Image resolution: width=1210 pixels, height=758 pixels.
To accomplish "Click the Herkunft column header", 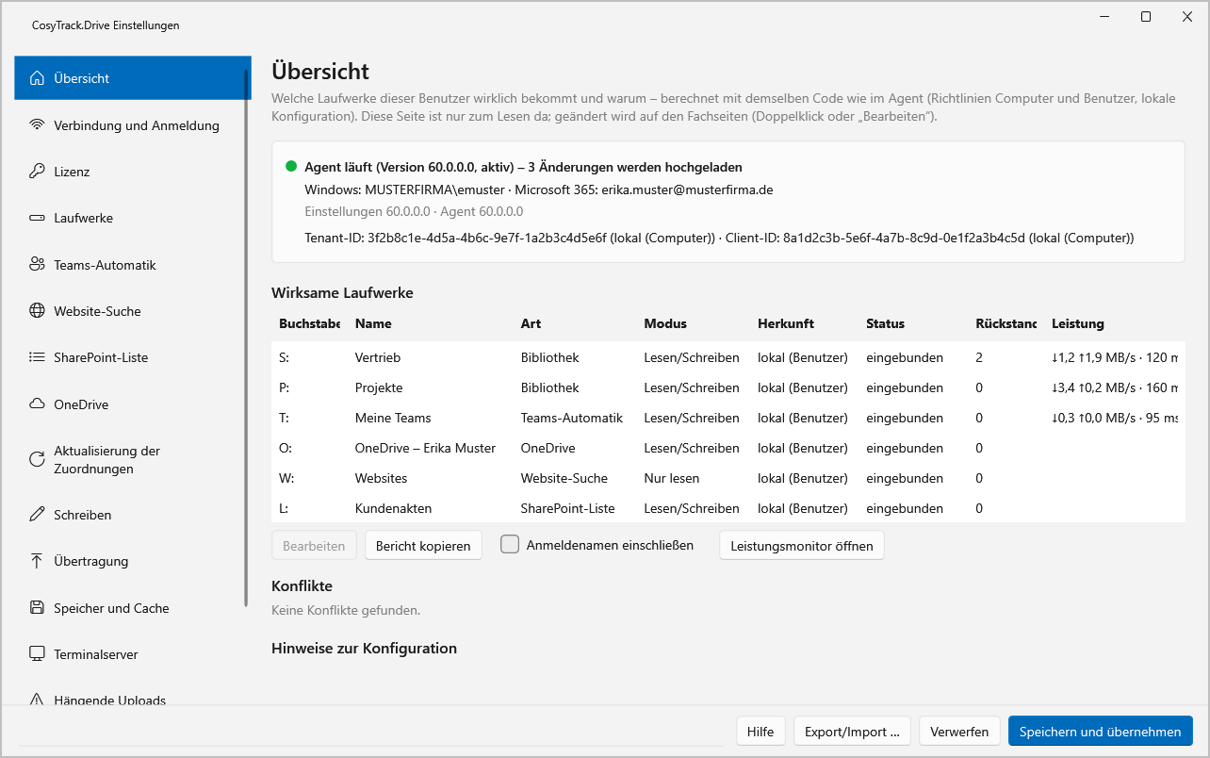I will tap(786, 323).
